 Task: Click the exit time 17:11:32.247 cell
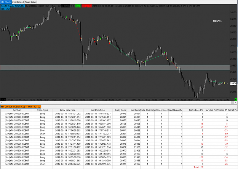[98, 134]
